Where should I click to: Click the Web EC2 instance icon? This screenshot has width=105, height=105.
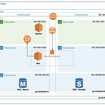(x=38, y=56)
